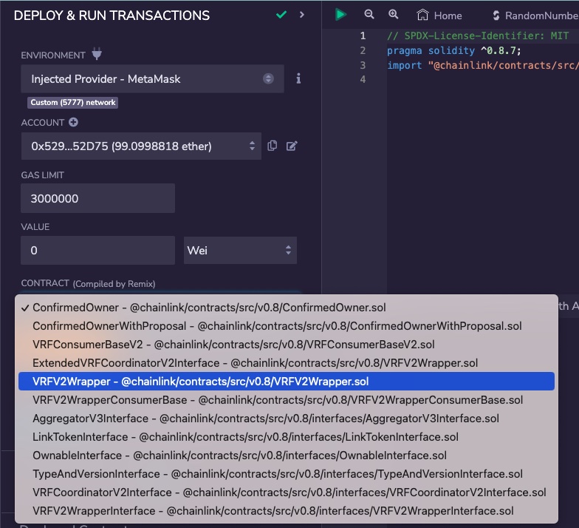Screen dimensions: 579x528
Task: Click the plus icon next to ACCOUNT
Action: 73,123
